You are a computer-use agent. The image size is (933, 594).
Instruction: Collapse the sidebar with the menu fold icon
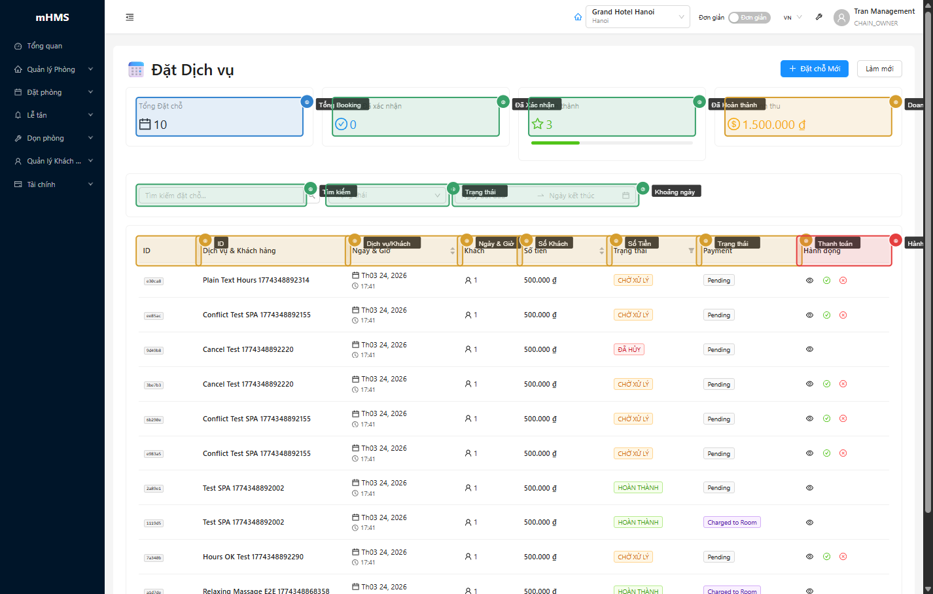[130, 18]
